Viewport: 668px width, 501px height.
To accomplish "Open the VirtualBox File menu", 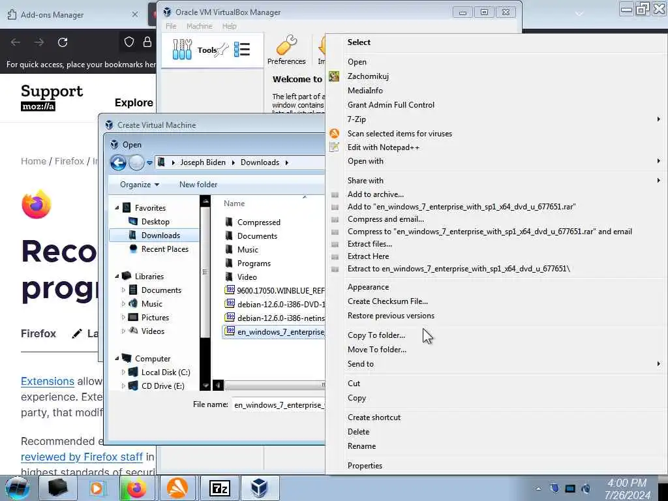I will click(171, 26).
